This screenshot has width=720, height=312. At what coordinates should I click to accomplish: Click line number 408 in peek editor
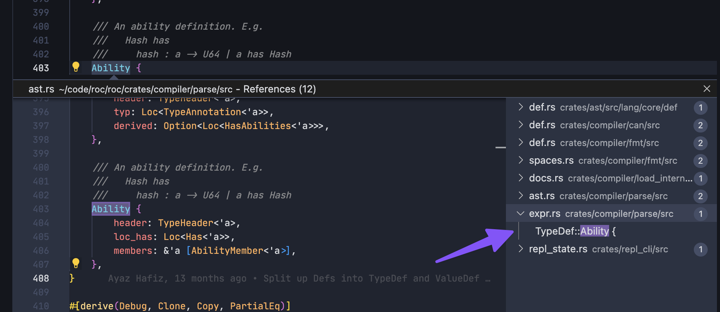pos(41,278)
